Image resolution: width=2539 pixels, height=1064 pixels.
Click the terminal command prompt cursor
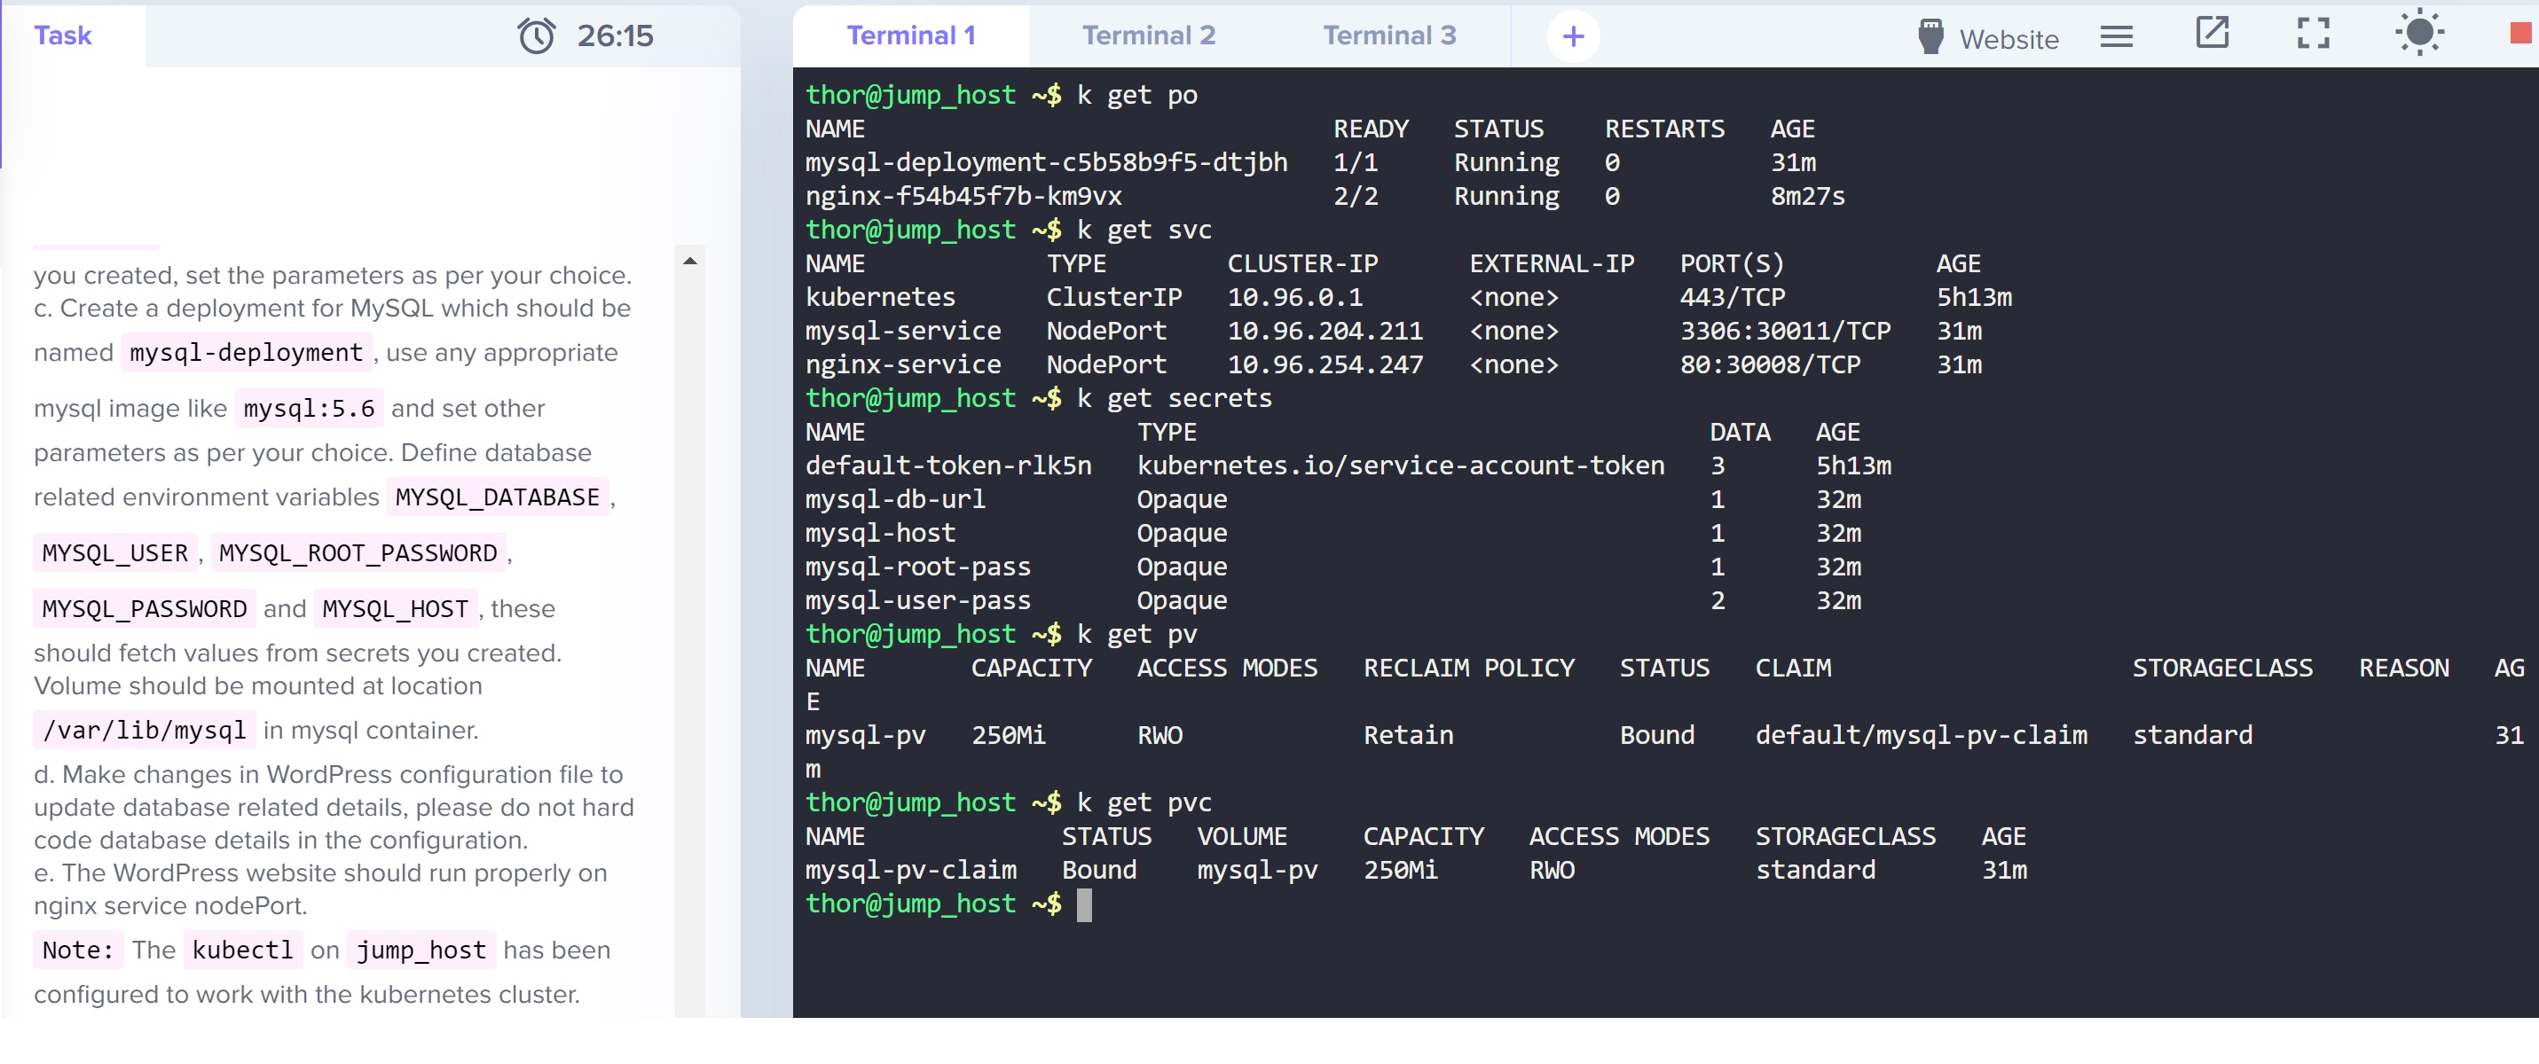pyautogui.click(x=1084, y=904)
